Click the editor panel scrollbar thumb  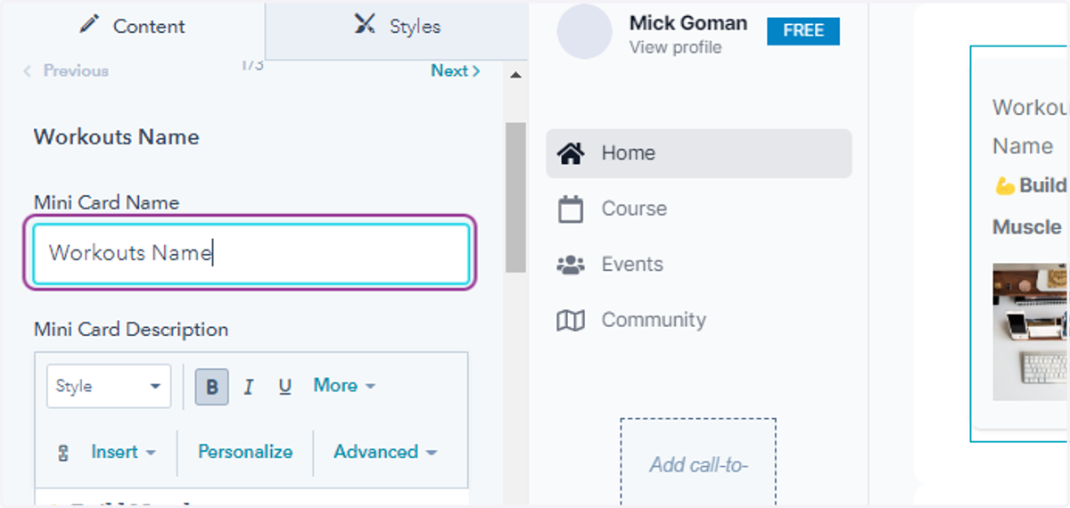515,196
